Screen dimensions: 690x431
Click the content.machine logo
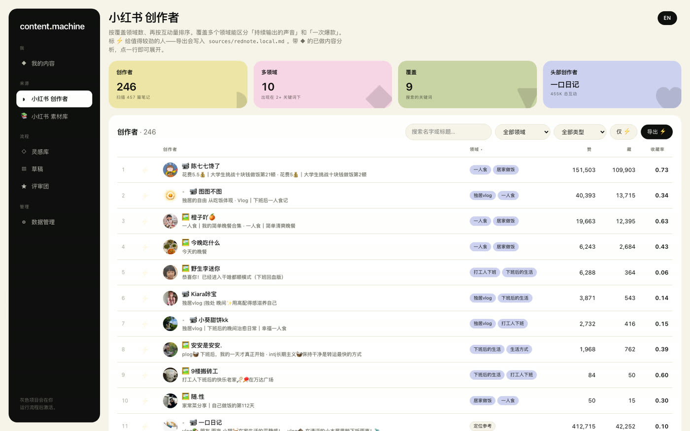point(52,27)
